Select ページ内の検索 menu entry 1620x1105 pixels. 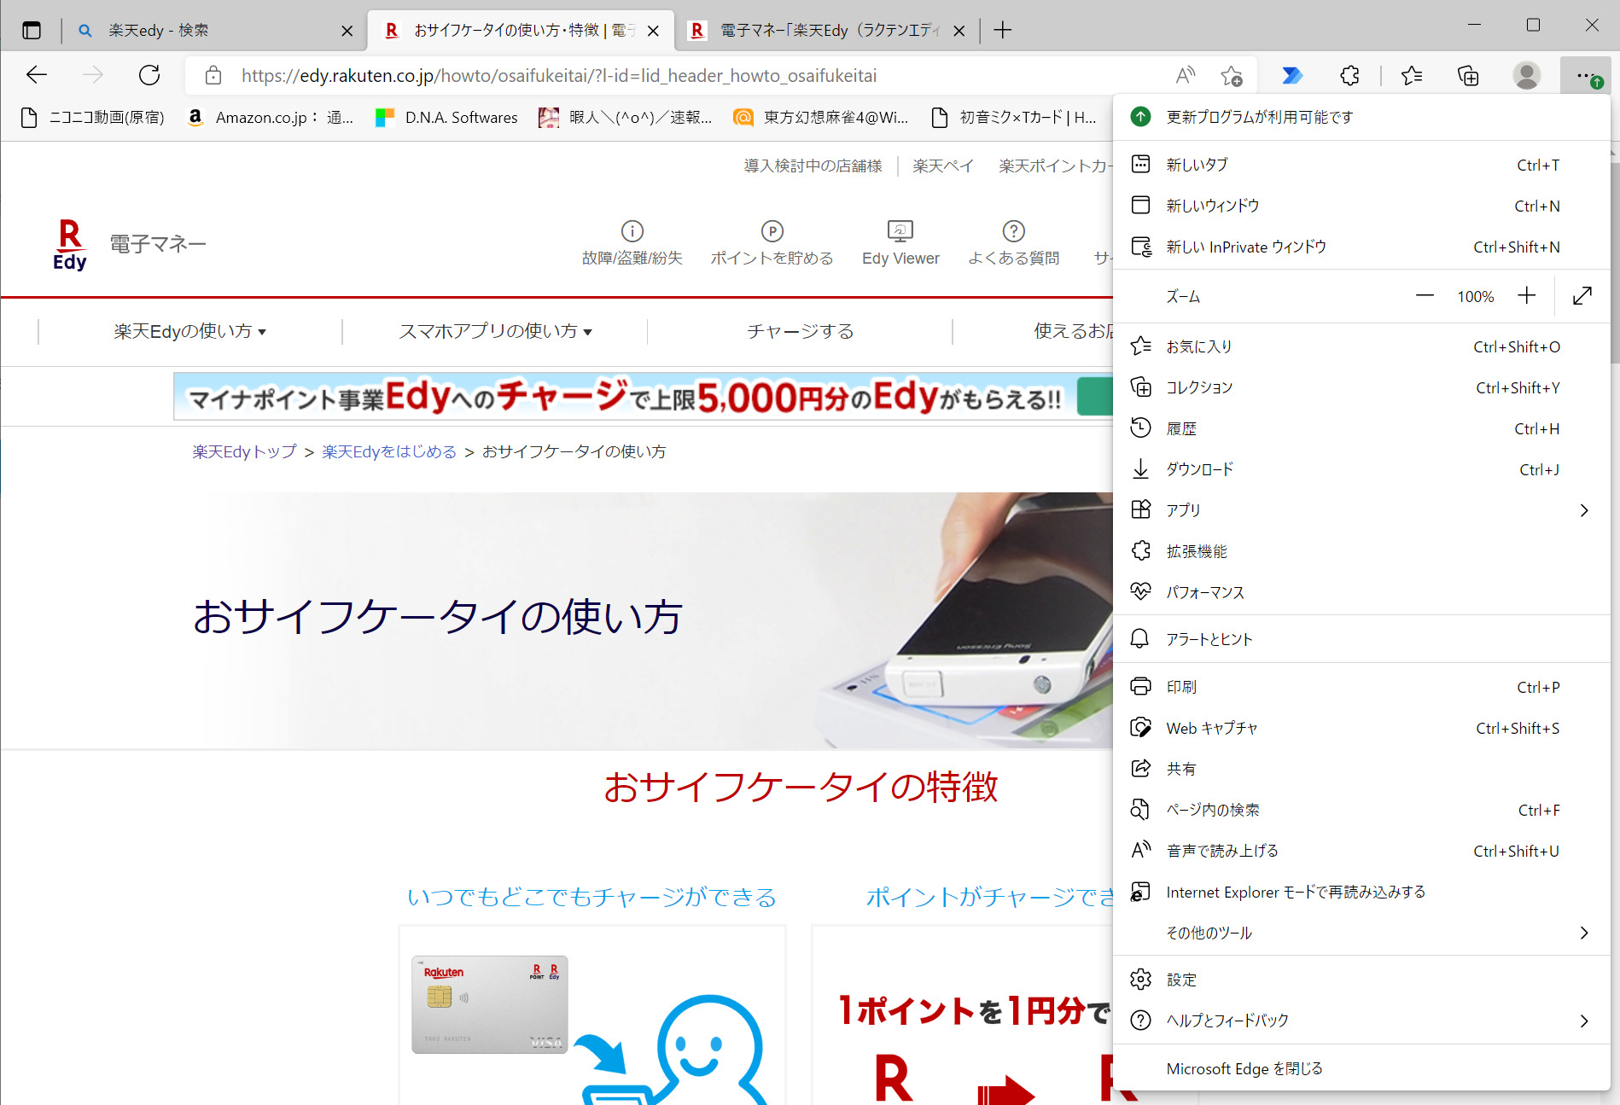click(x=1361, y=810)
